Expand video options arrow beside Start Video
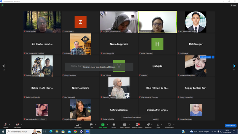This screenshot has width=238, height=134. pyautogui.click(x=22, y=125)
